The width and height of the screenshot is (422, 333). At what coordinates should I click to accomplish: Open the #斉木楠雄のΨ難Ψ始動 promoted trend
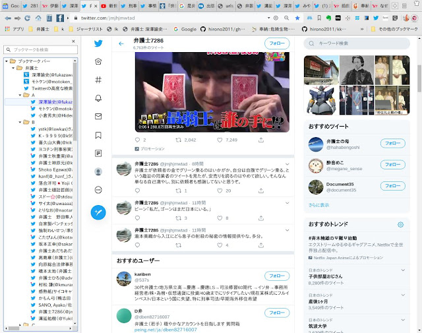click(332, 238)
